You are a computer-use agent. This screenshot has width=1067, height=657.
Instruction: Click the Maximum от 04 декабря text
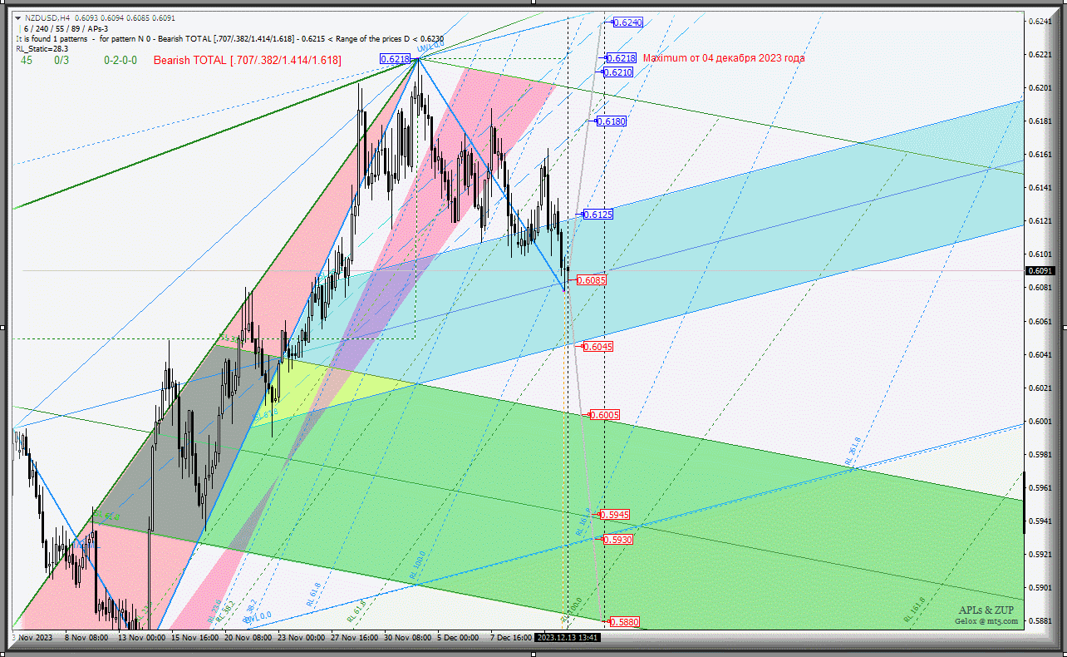pyautogui.click(x=724, y=58)
